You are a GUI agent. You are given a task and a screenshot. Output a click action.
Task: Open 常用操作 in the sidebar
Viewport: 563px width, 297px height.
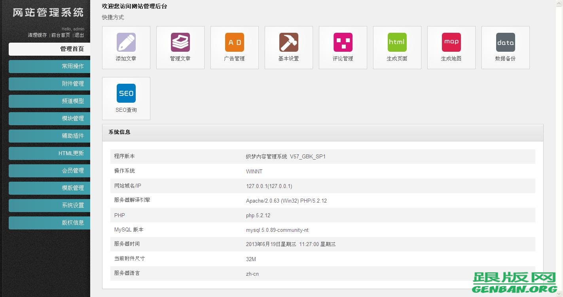(49, 66)
